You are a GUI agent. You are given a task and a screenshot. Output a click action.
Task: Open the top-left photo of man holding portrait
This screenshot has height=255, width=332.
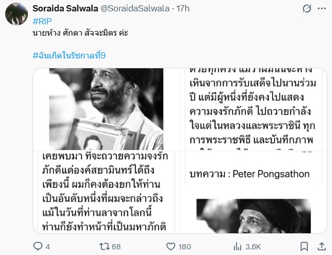[107, 109]
